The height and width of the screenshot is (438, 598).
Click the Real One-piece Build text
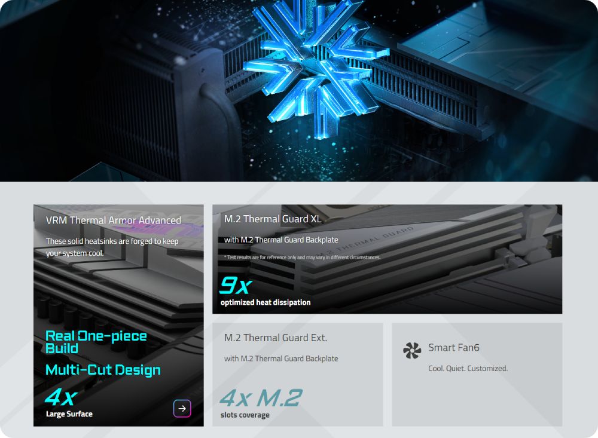pos(96,342)
